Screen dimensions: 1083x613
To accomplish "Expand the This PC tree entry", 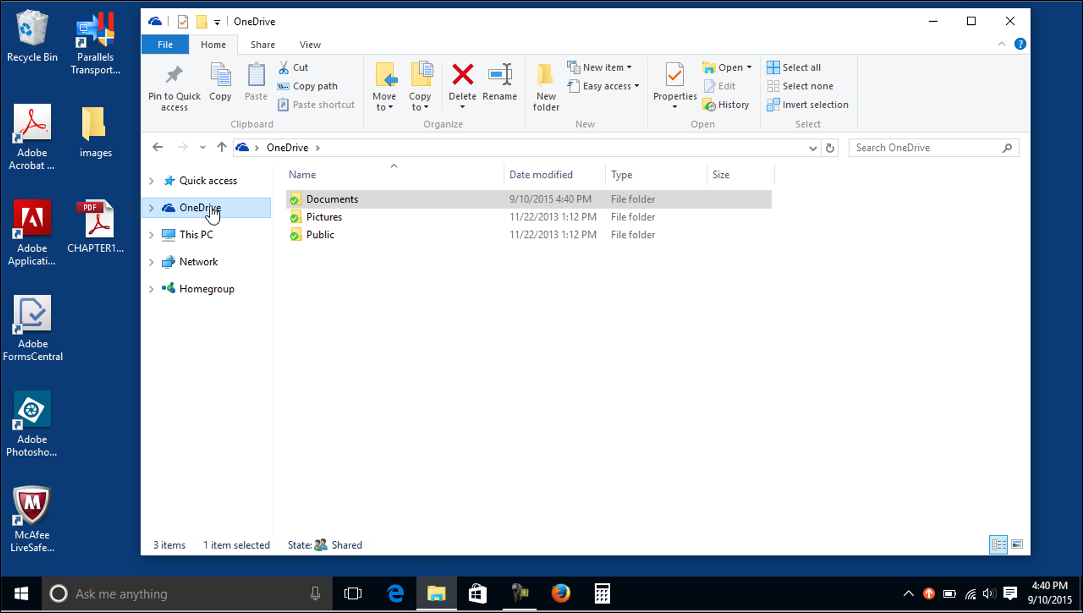I will tap(151, 234).
